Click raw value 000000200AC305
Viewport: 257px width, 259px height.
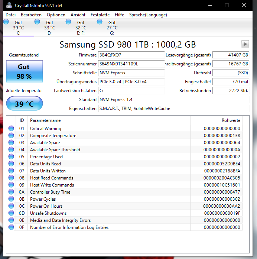(x=222, y=178)
